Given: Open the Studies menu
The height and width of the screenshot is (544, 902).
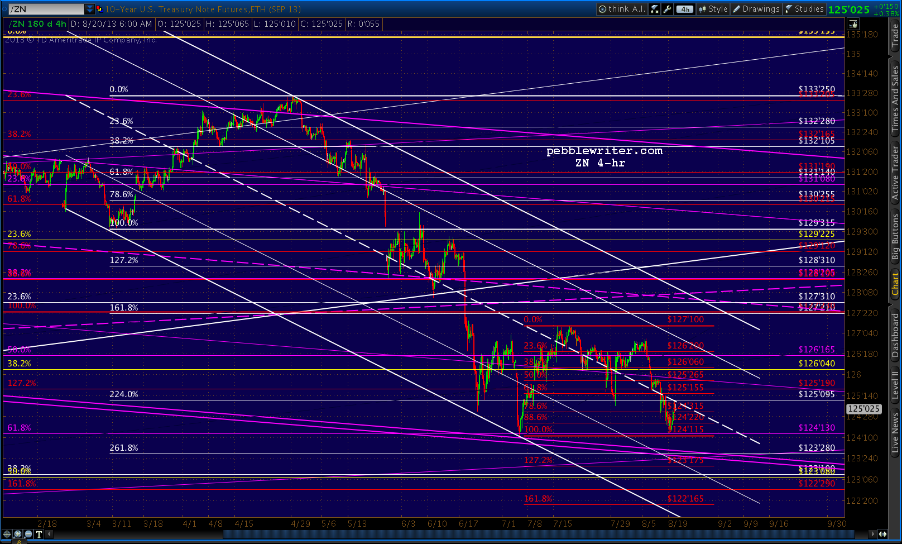Looking at the screenshot, I should (804, 9).
